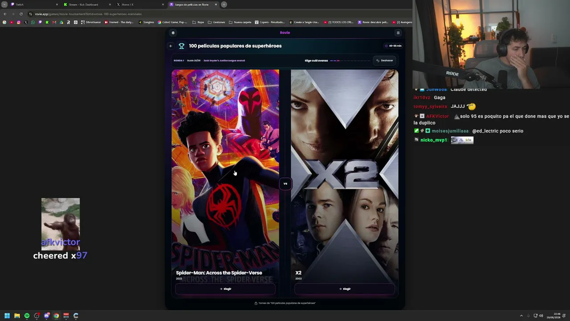Click the Spider-Man: Across the Spider-Verse title

pyautogui.click(x=219, y=273)
